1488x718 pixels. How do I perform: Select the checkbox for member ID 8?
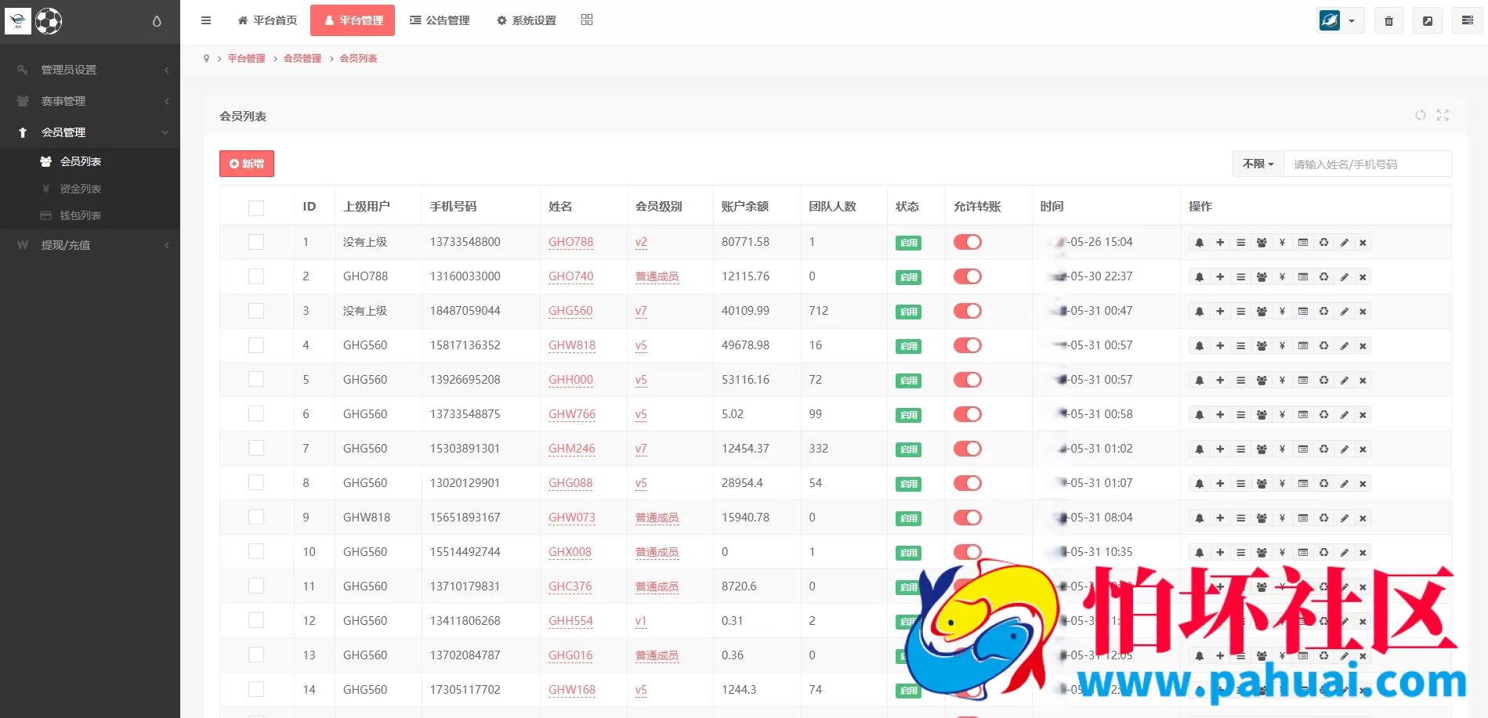click(x=256, y=483)
